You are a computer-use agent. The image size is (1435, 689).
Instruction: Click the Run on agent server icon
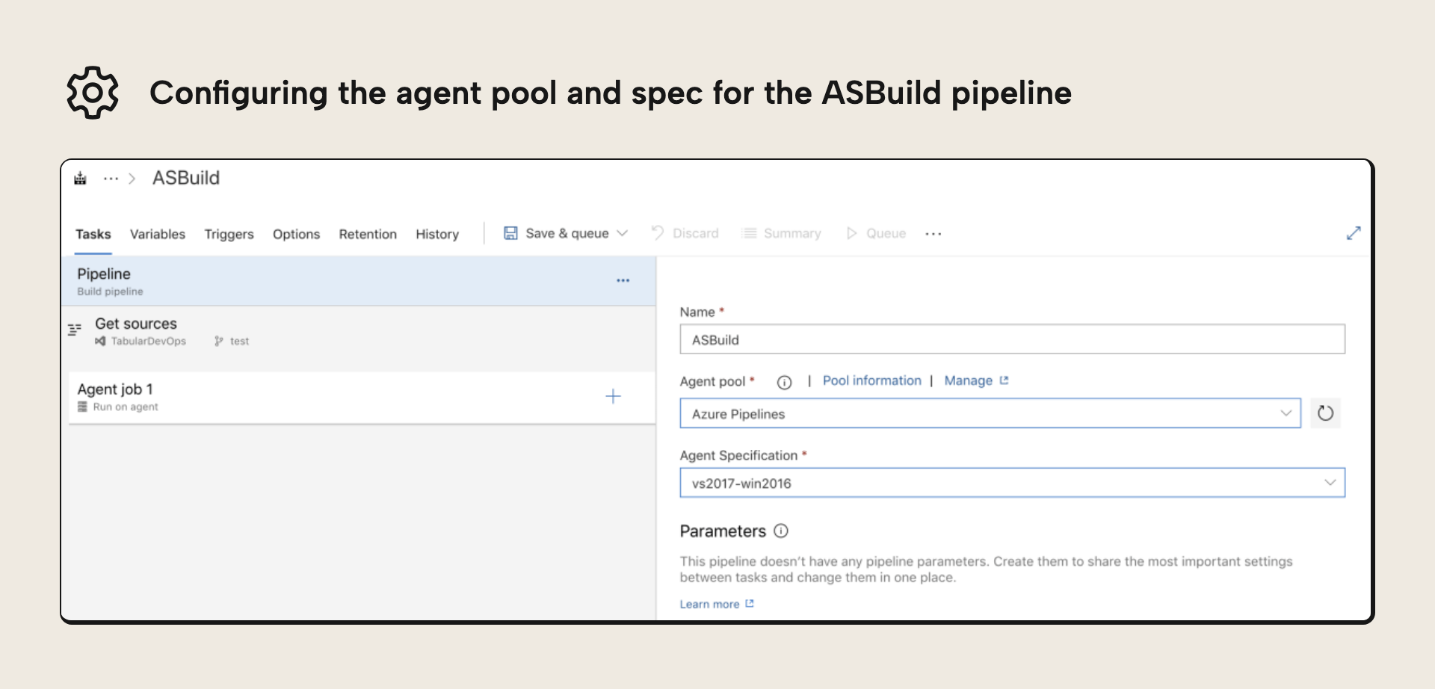(82, 407)
